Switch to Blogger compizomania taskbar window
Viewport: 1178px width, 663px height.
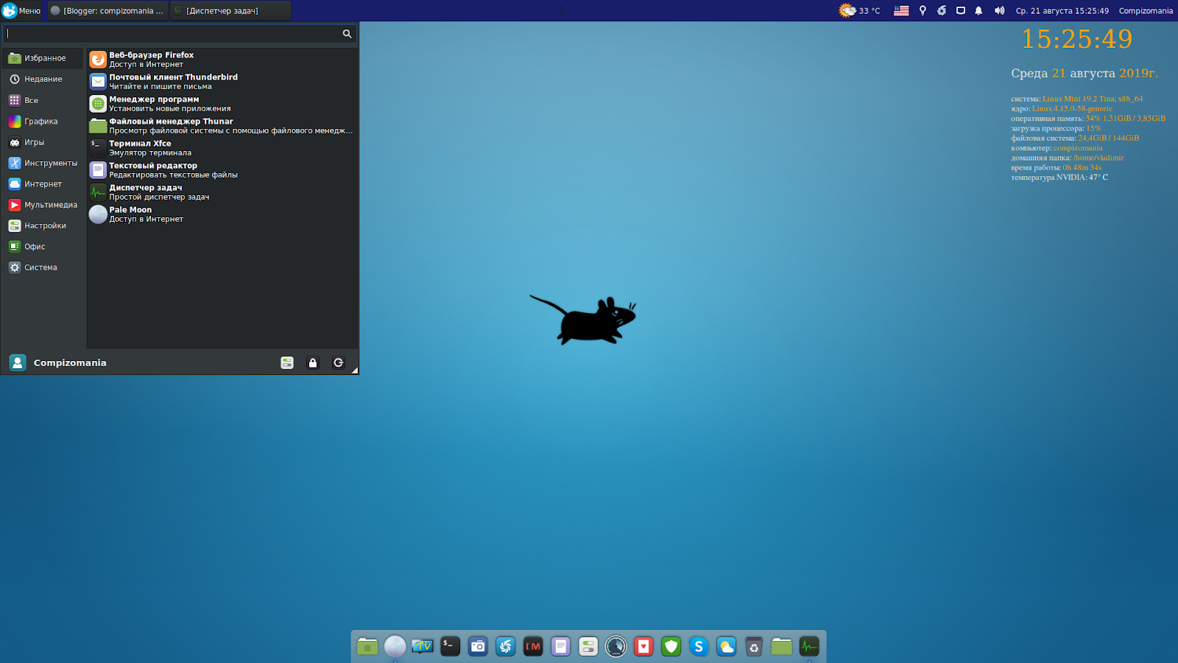(x=107, y=10)
